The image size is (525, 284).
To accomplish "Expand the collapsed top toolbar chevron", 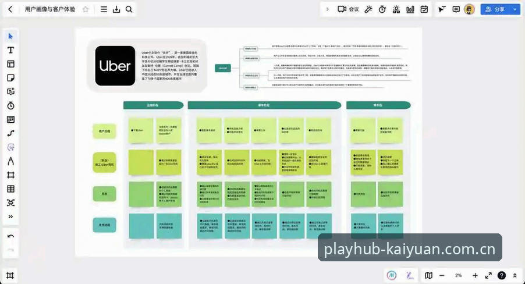I will coord(328,9).
